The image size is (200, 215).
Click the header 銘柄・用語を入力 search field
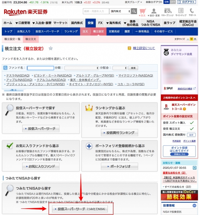(x=96, y=11)
